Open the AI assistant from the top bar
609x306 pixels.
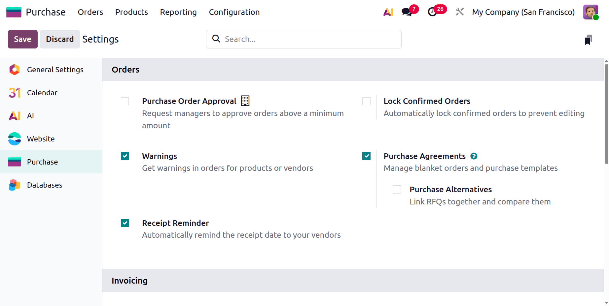(388, 12)
